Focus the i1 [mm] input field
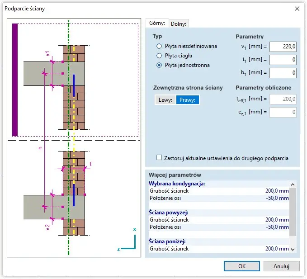 (x=283, y=59)
